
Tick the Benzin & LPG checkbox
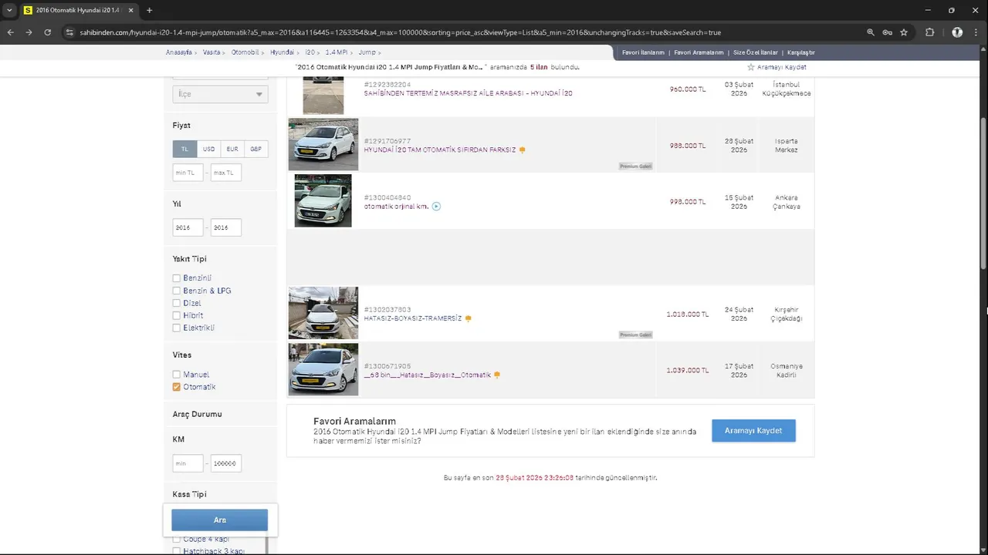click(177, 291)
